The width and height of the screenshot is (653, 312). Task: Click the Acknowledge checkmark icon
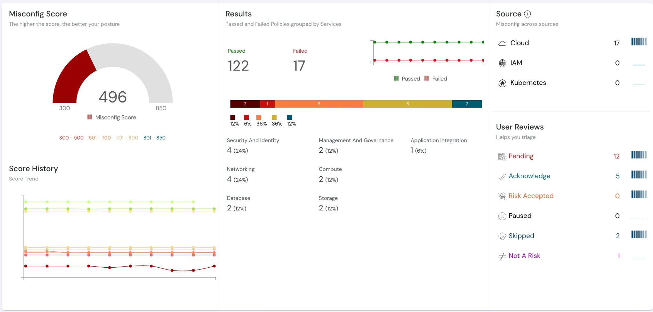[502, 176]
